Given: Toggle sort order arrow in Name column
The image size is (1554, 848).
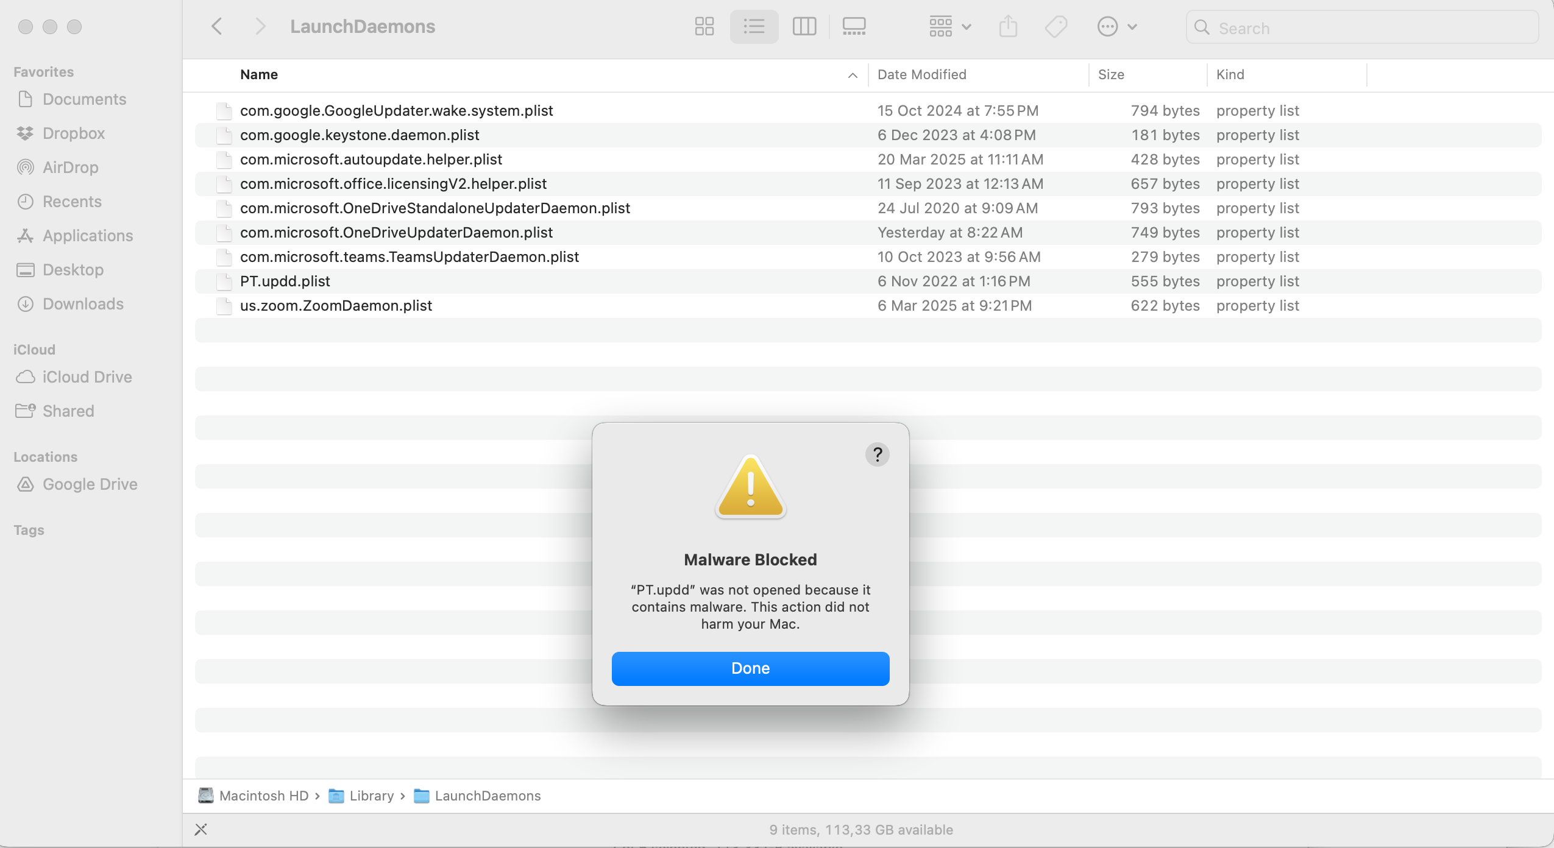Looking at the screenshot, I should (852, 75).
